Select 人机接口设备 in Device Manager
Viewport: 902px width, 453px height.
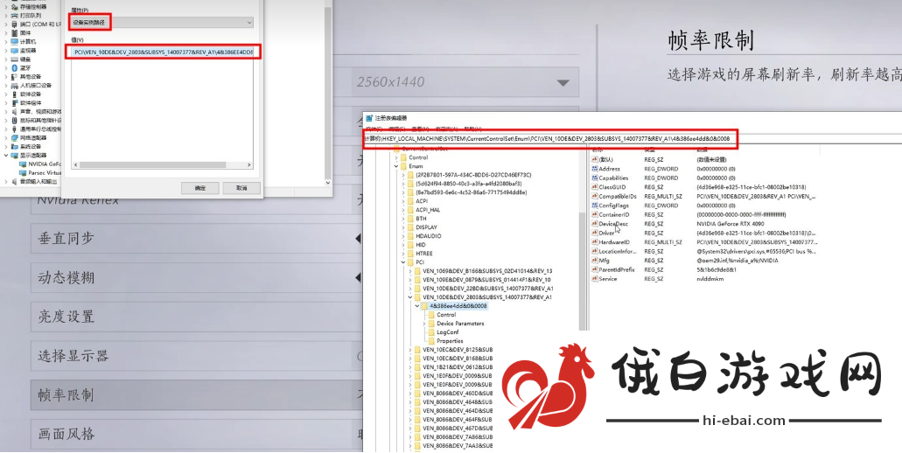pos(36,86)
